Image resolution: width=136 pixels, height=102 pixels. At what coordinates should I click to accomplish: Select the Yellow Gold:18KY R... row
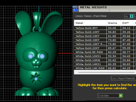click(x=105, y=44)
